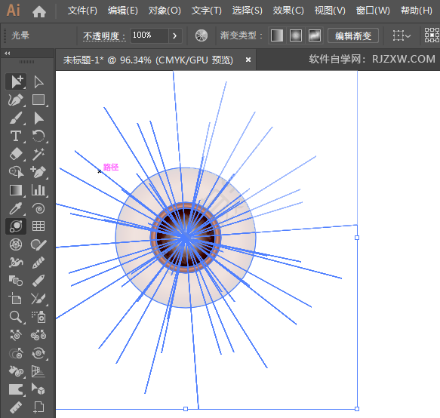Choose the Eraser tool
Screen dimensions: 440x418
[x=16, y=154]
